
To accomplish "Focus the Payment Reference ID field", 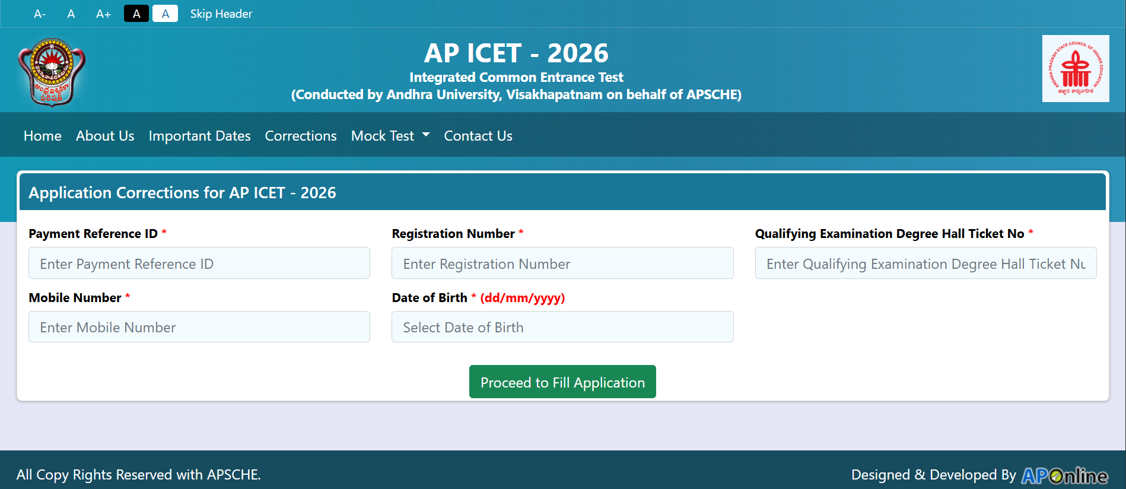I will point(199,263).
